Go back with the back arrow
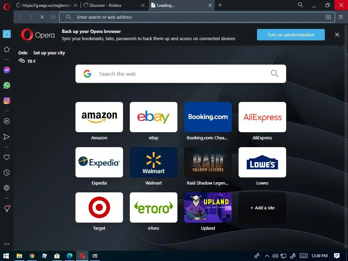 (20, 17)
